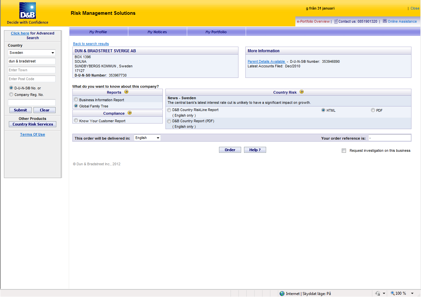
Task: Open the My Portfolio tab
Action: [x=216, y=32]
